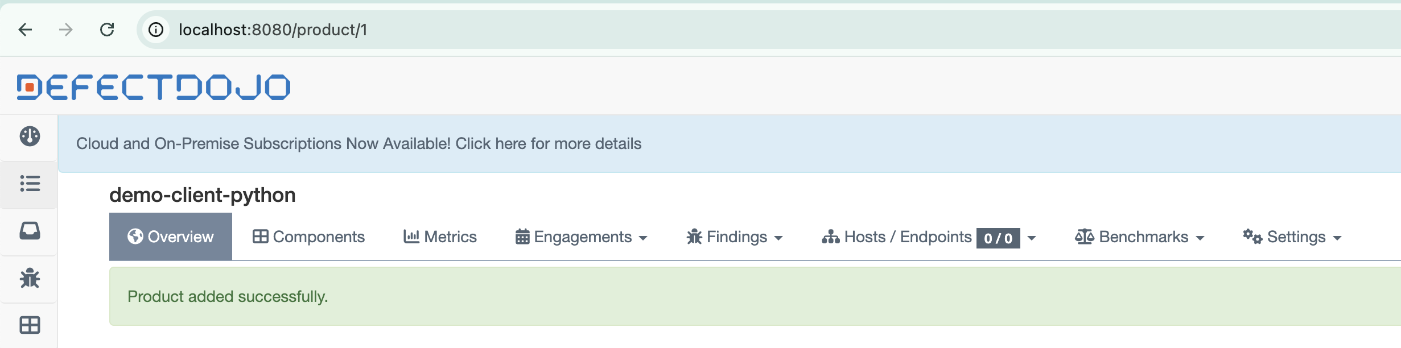
Task: Switch to the Components tab
Action: 310,237
